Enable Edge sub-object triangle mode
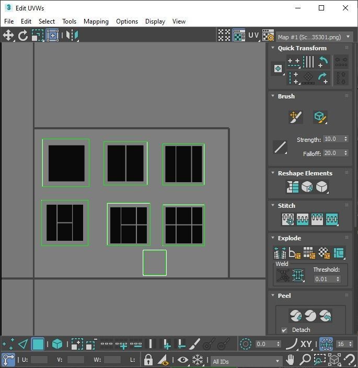The width and height of the screenshot is (358, 368). [23, 344]
